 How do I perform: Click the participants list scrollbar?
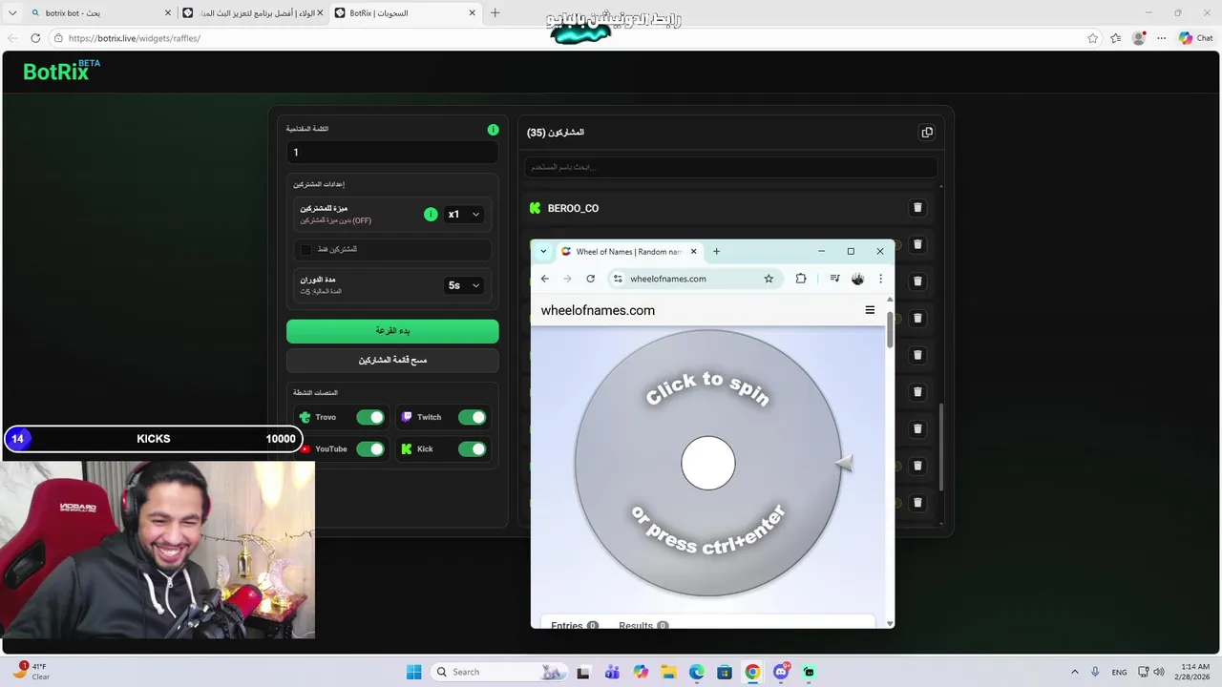tap(941, 448)
